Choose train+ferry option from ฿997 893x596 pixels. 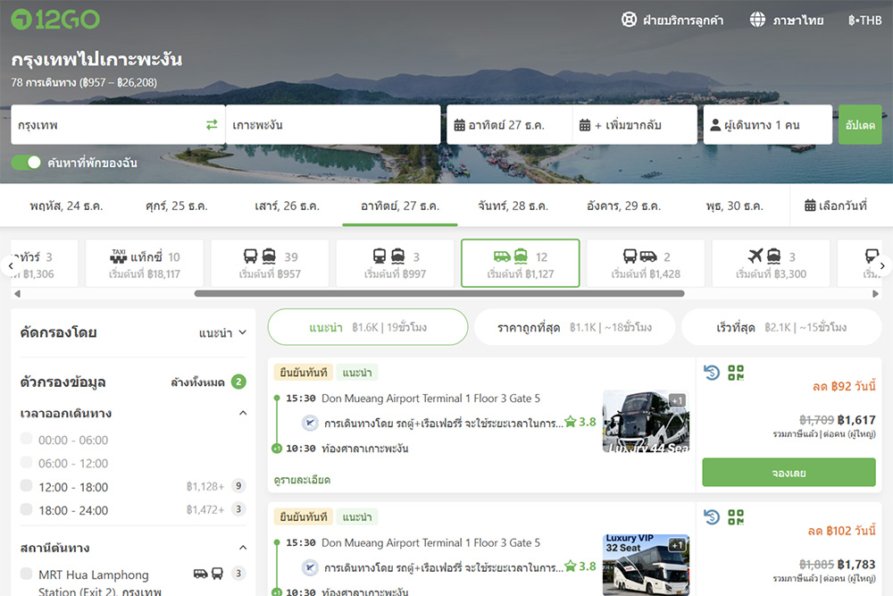point(396,264)
